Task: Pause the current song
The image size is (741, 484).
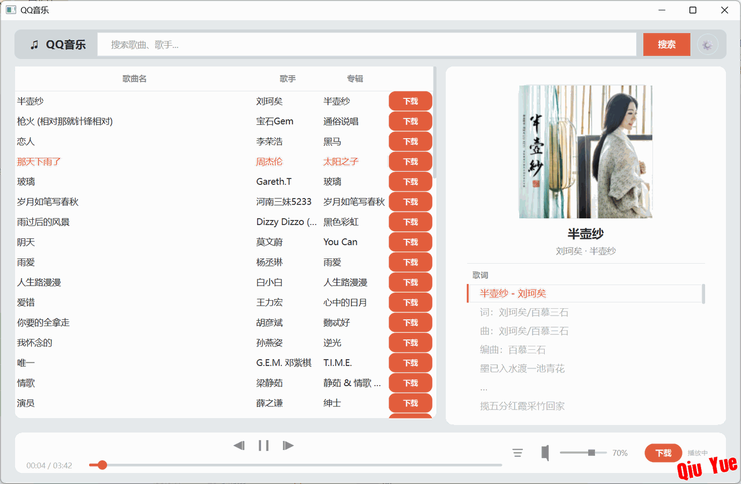Action: tap(264, 445)
